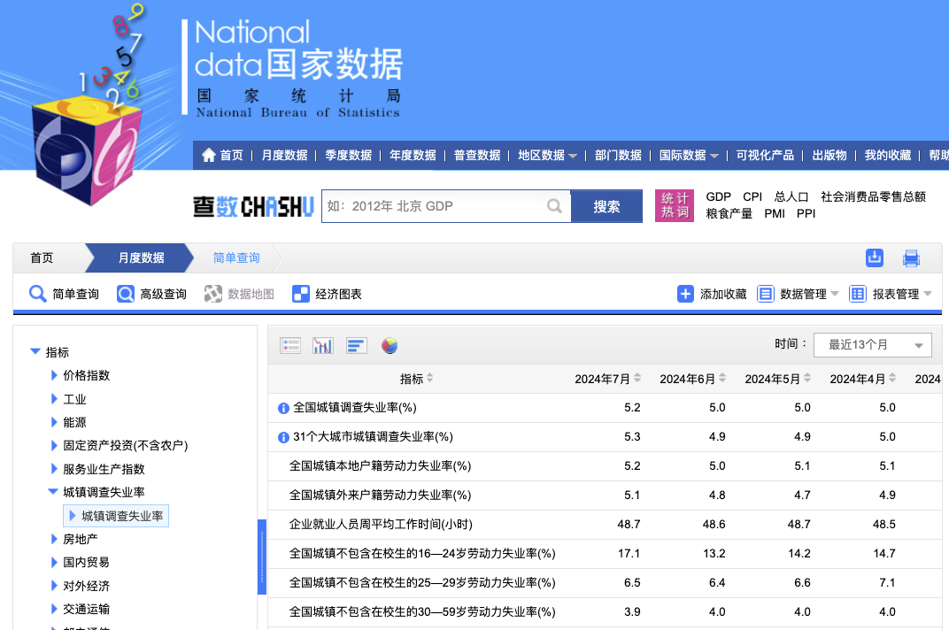Click the search magnifier inside search box
Screen dimensions: 949x630
click(554, 206)
